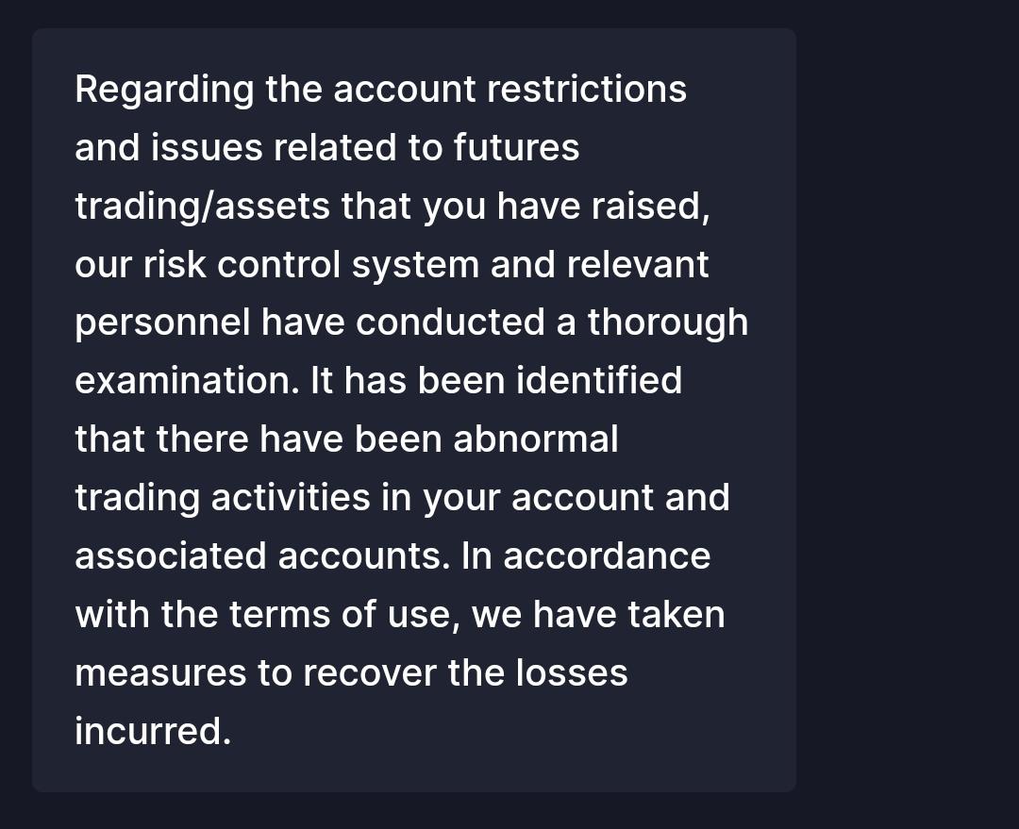Viewport: 1019px width, 829px height.
Task: Click the word "losses"
Action: pyautogui.click(x=572, y=672)
